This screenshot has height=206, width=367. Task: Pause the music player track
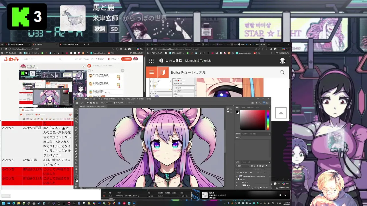[280, 195]
